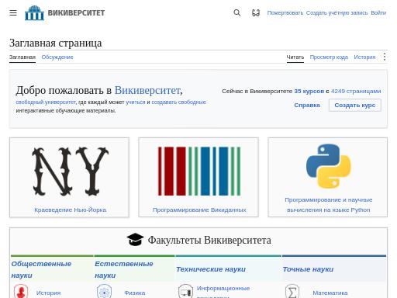Select the Читать tab
The height and width of the screenshot is (298, 397).
(295, 57)
